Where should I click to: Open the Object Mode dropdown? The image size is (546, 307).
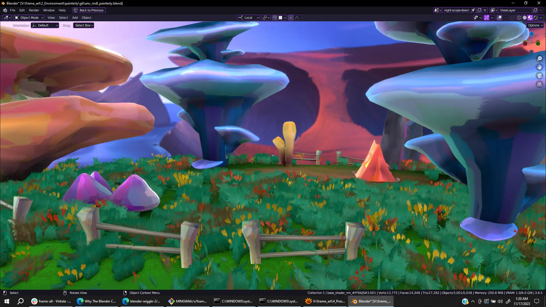click(x=29, y=18)
